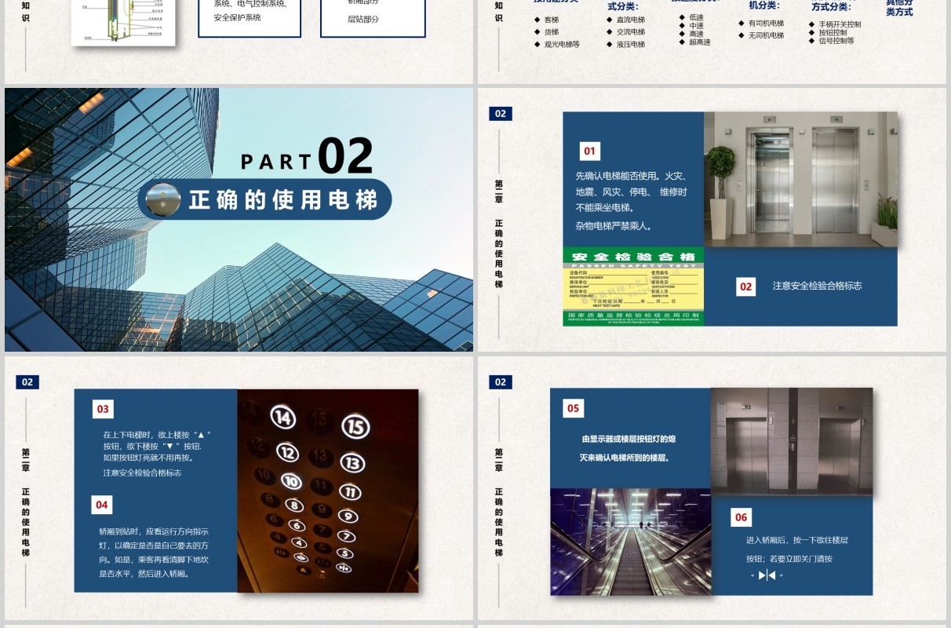Click the bullet item 直流电梯

(630, 20)
